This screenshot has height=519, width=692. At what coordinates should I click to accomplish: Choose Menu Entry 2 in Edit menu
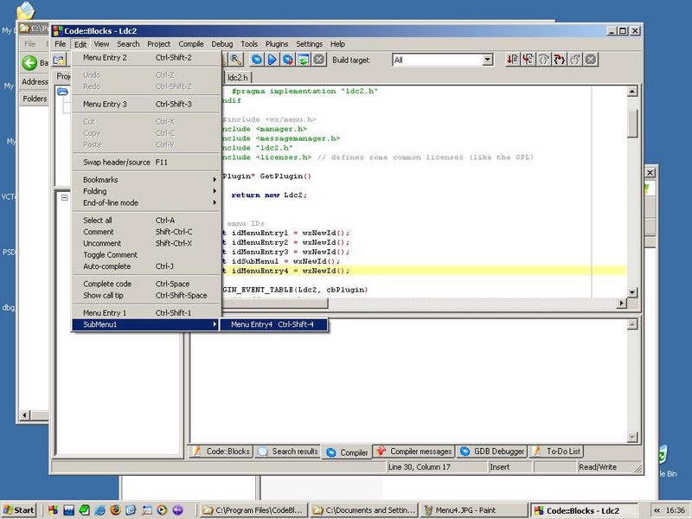coord(145,57)
